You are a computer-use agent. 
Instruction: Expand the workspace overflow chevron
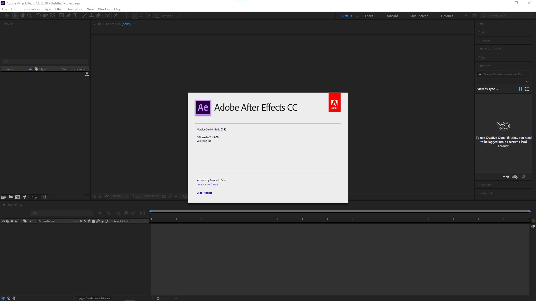[x=466, y=16]
